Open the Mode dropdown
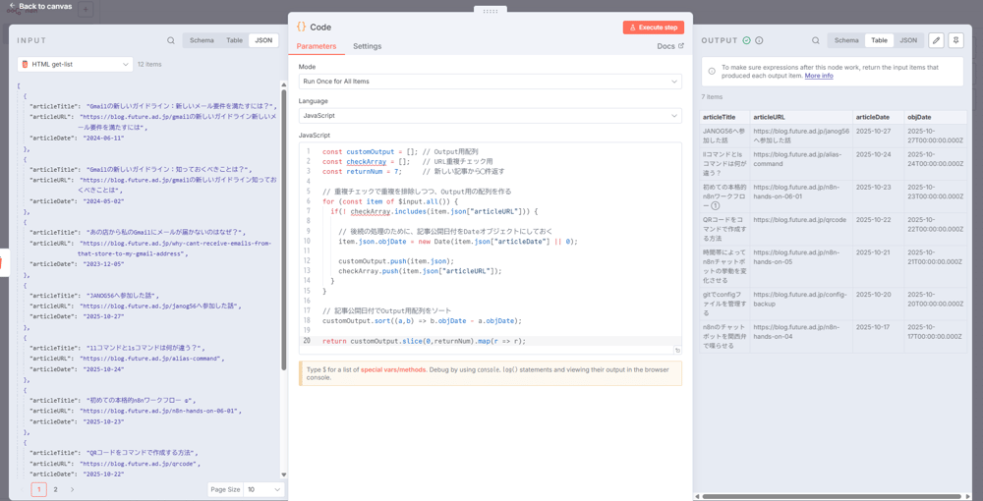Viewport: 983px width, 501px height. click(490, 82)
